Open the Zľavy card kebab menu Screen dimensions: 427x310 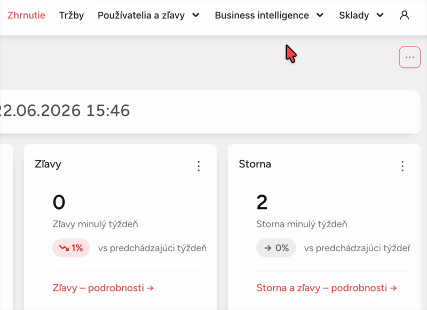[199, 166]
